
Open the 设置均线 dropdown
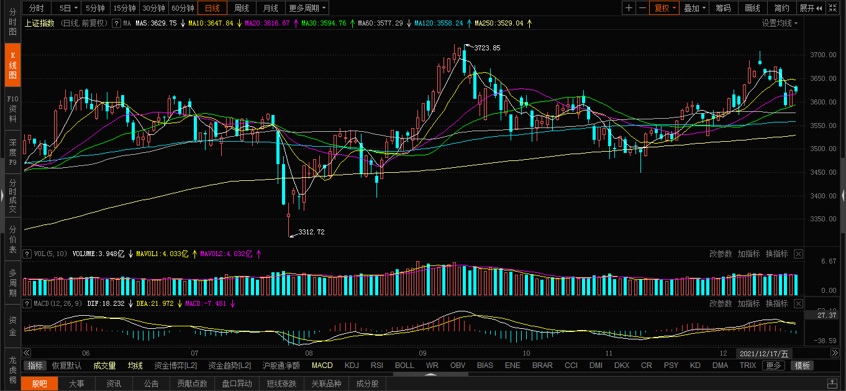pos(780,23)
